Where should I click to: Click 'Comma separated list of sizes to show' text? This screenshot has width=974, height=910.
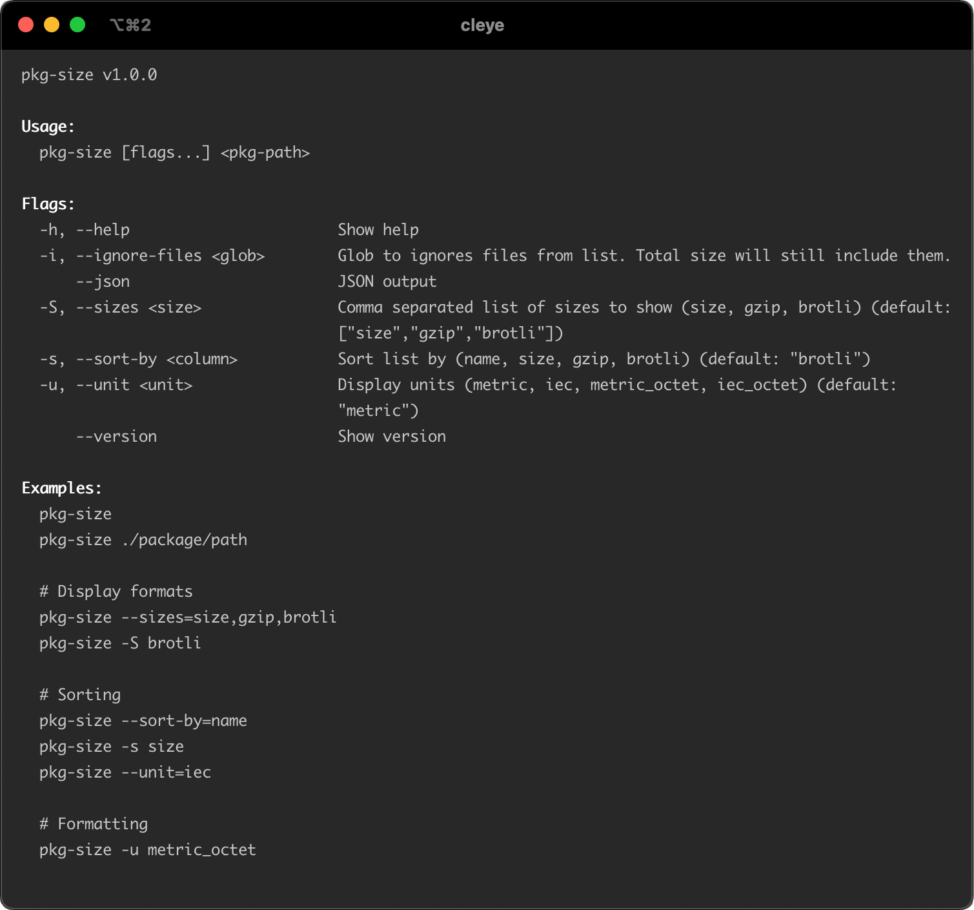pyautogui.click(x=505, y=307)
